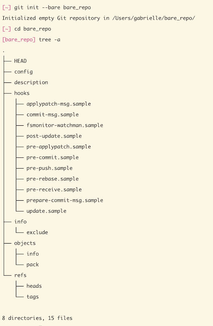Click fsmonitor-watchman.sample entry
Image resolution: width=213 pixels, height=326 pixels.
(65, 125)
